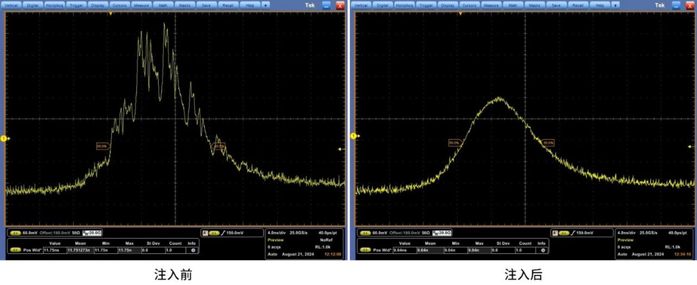Click the Mean value field showing 11.751273n
This screenshot has height=285, width=697.
[79, 250]
